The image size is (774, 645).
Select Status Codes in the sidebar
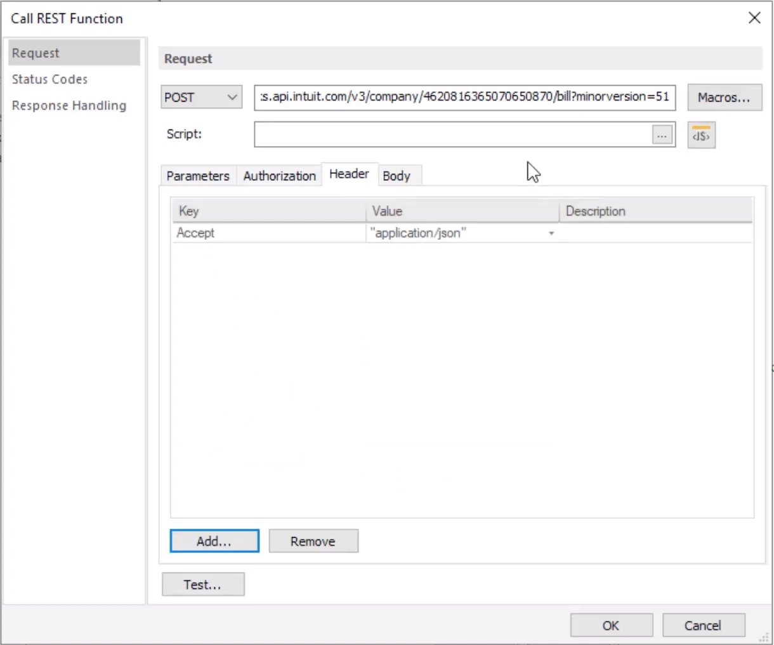49,79
